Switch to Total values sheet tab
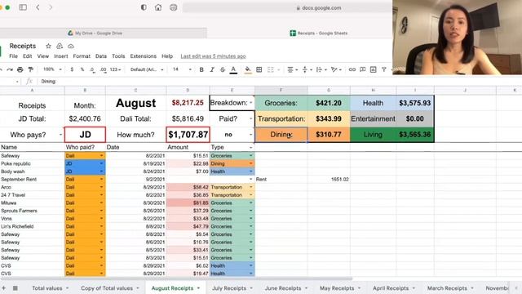 click(47, 288)
